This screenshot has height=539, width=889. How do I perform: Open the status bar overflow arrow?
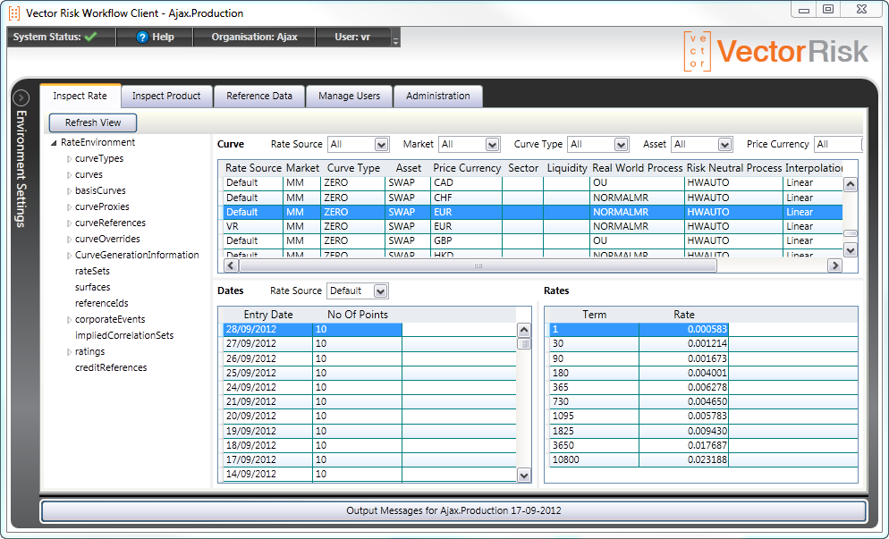(x=395, y=41)
